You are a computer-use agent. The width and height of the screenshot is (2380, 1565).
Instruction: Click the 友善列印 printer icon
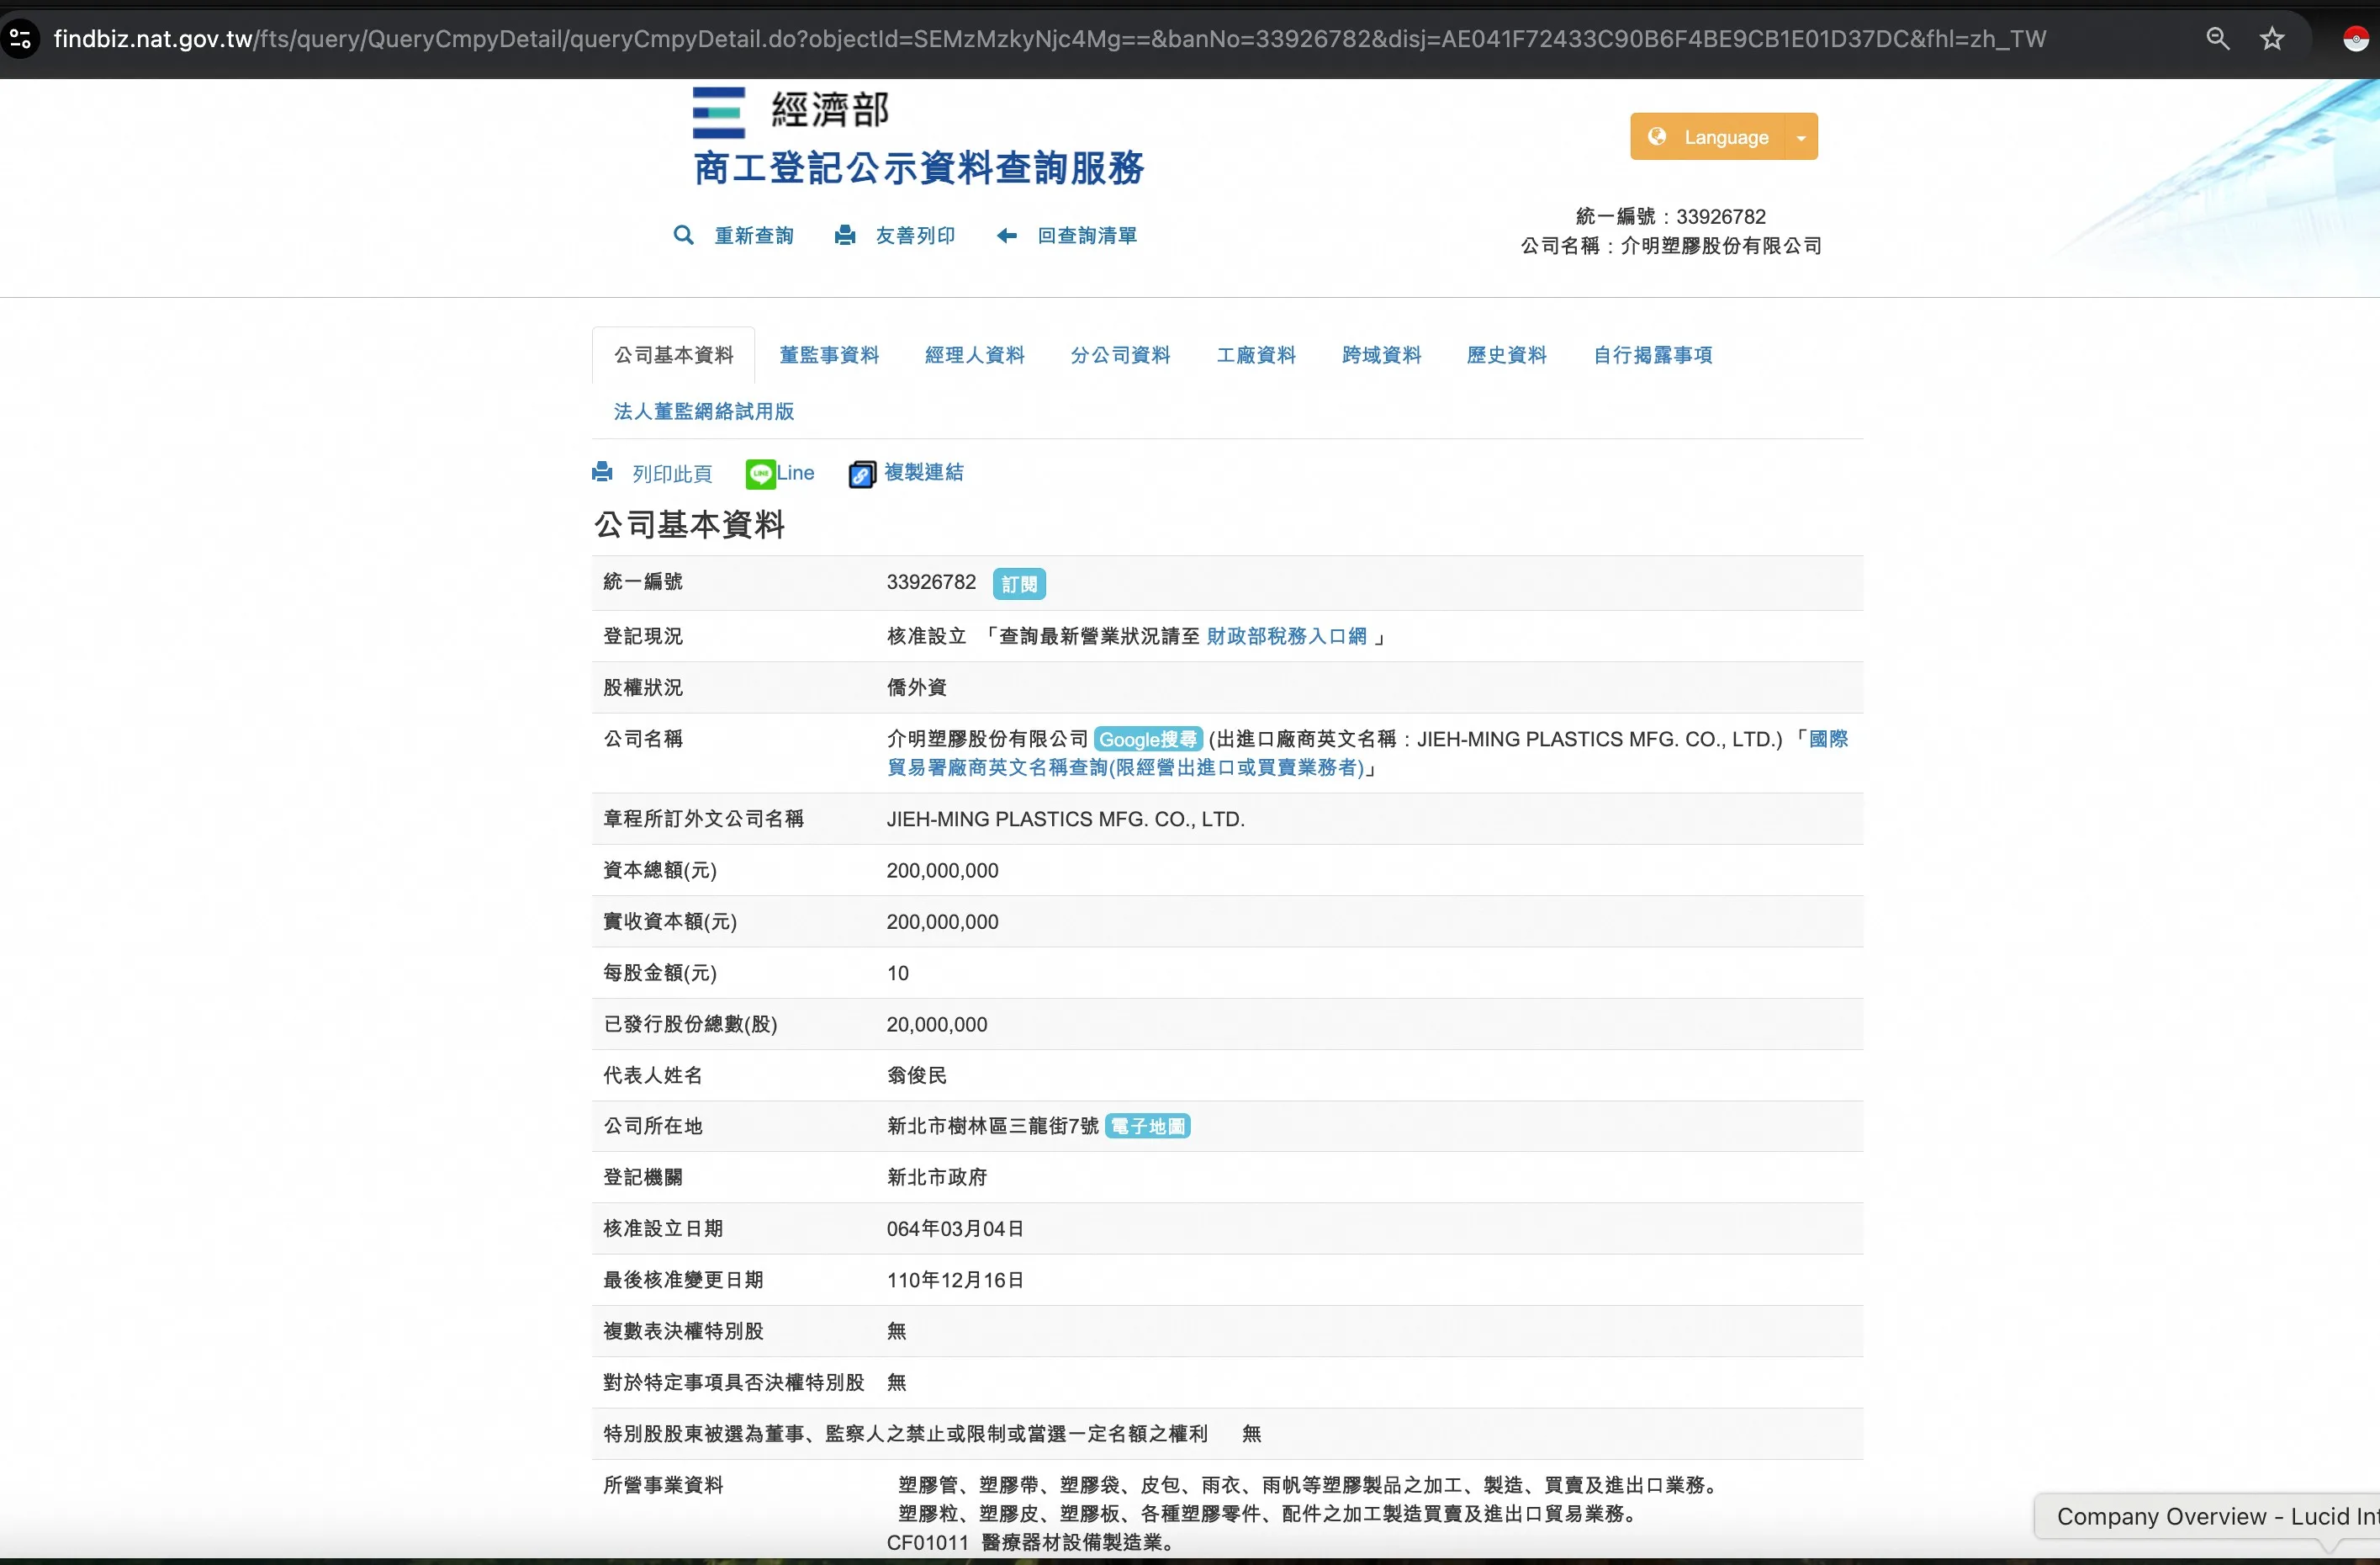click(x=845, y=235)
